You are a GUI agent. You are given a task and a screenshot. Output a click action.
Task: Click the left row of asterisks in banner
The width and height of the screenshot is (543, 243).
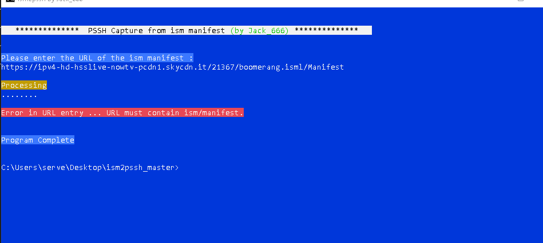(x=47, y=30)
